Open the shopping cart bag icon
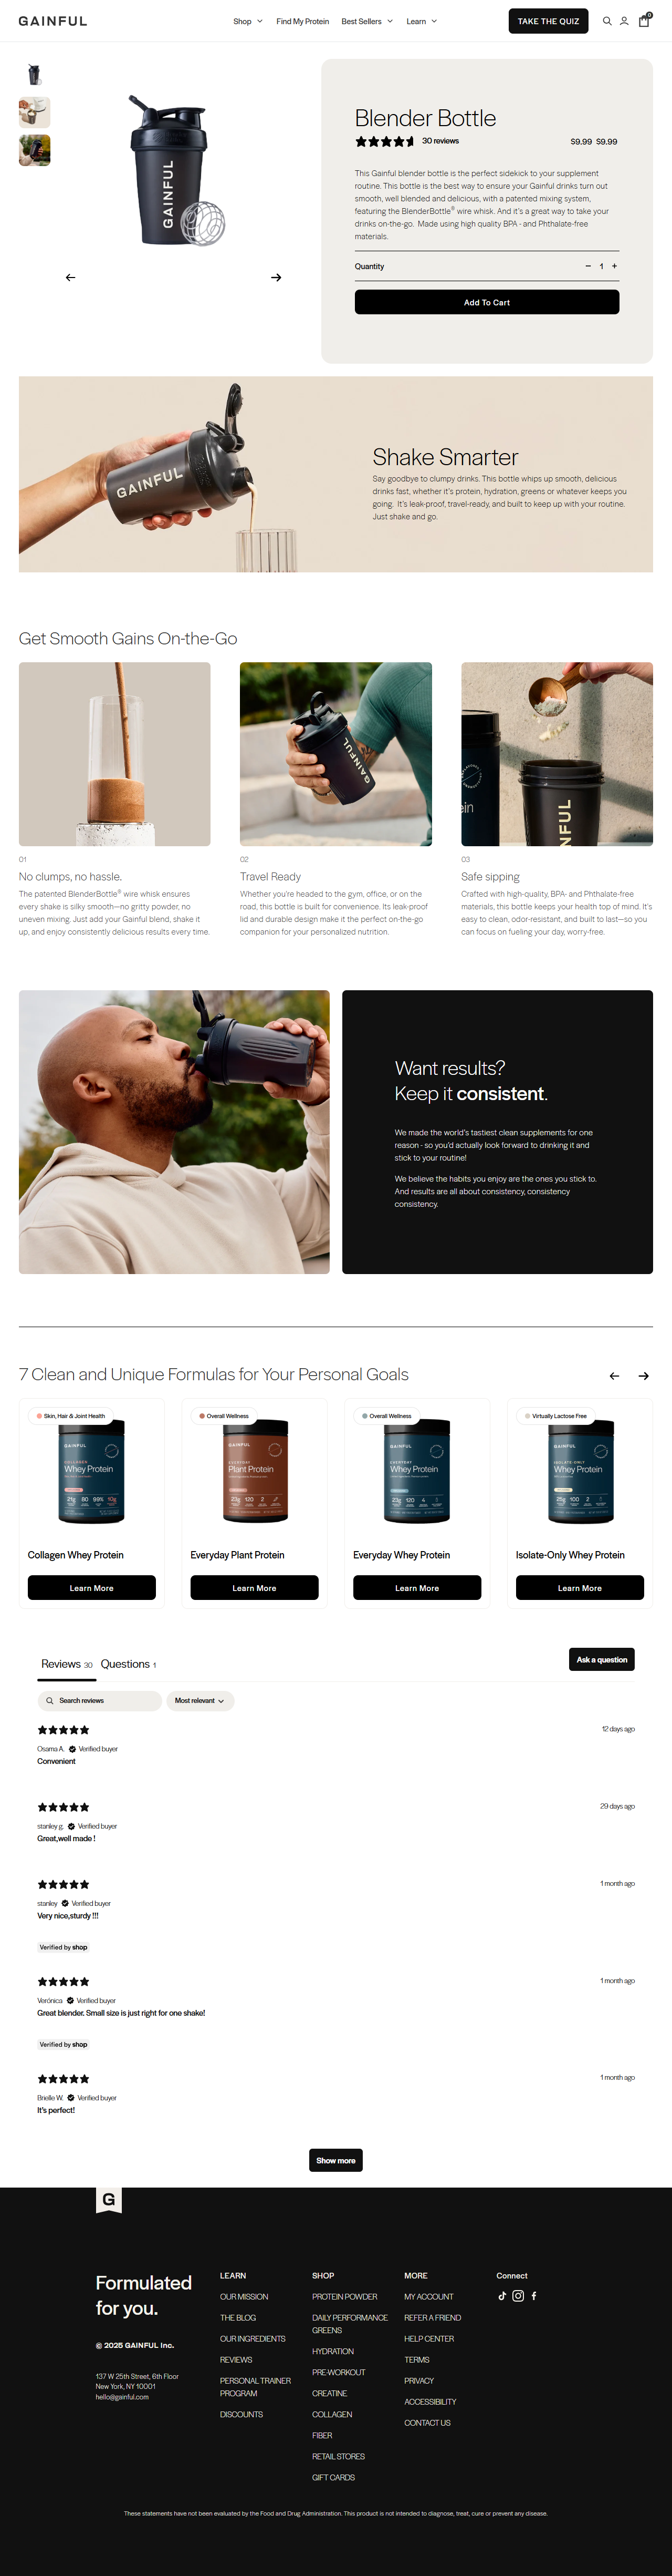The image size is (672, 2576). pos(644,20)
